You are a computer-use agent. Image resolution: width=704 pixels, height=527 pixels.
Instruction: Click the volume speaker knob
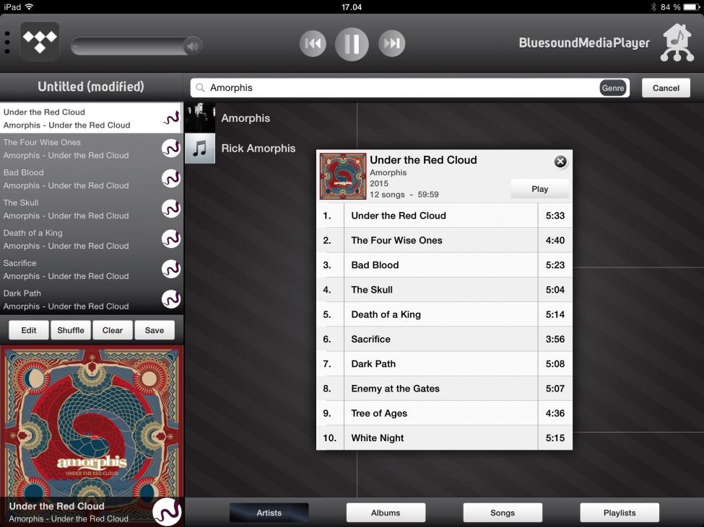(x=193, y=45)
